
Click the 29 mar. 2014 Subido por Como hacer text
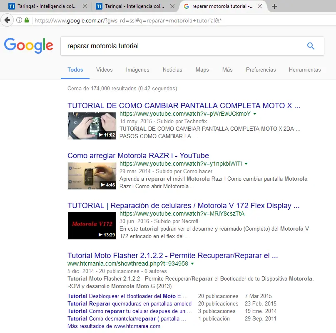coord(166,171)
